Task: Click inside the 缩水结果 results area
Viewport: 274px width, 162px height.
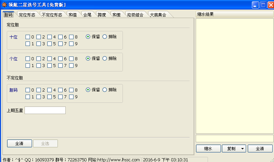Action: pyautogui.click(x=235, y=76)
